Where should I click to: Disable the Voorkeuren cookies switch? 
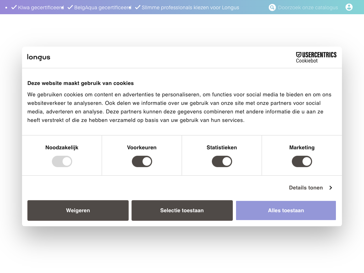pyautogui.click(x=142, y=162)
